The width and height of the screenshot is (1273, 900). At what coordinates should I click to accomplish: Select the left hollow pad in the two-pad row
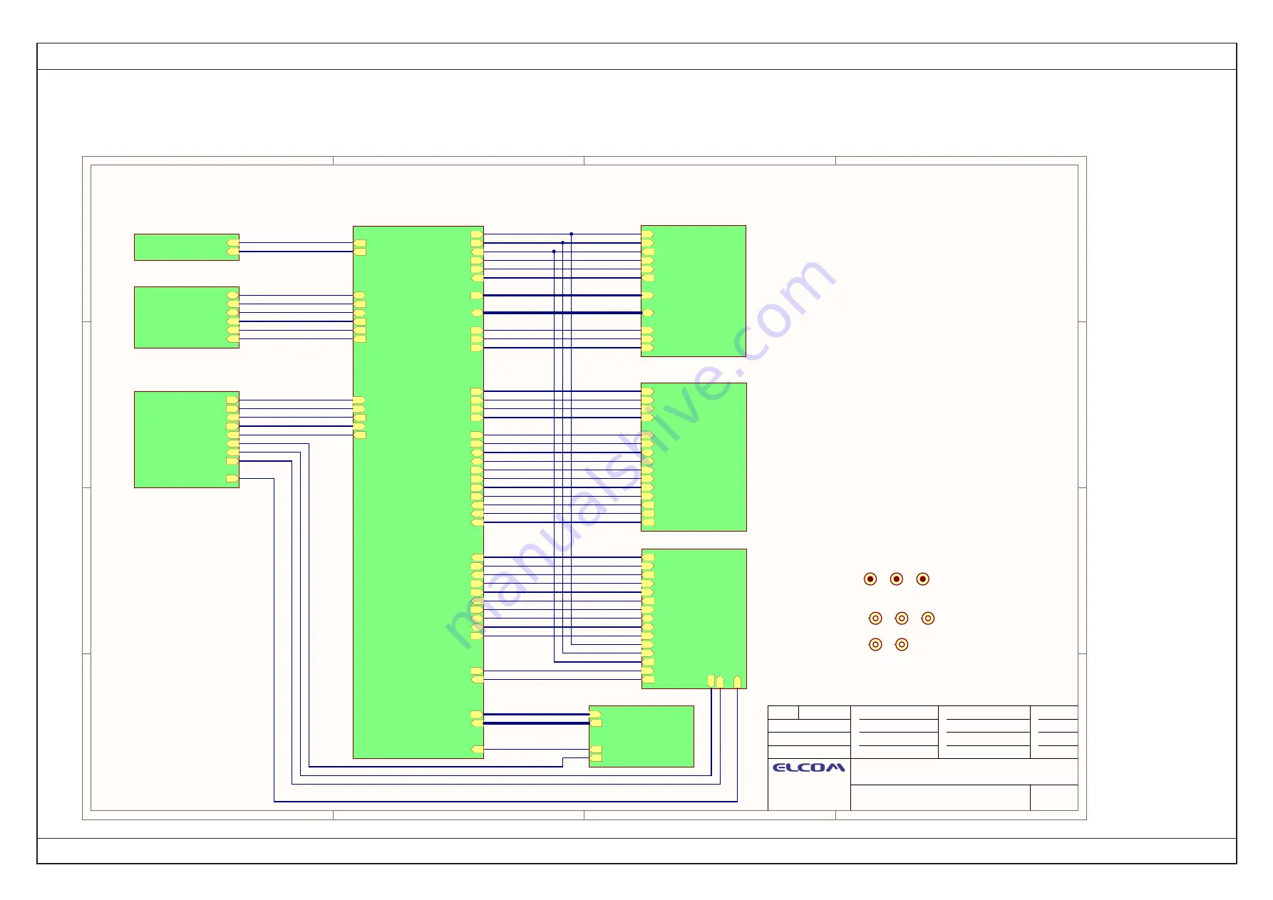click(x=875, y=645)
